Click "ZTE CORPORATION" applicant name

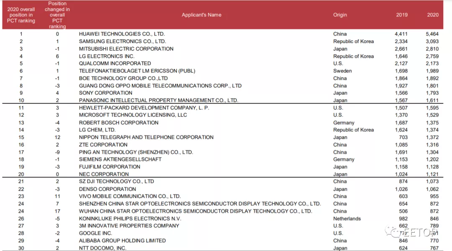pyautogui.click(x=103, y=145)
